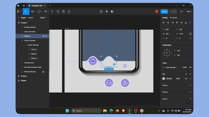Screen dimensions: 209x117
Task: Open the user avatar T
Action: click(x=157, y=12)
